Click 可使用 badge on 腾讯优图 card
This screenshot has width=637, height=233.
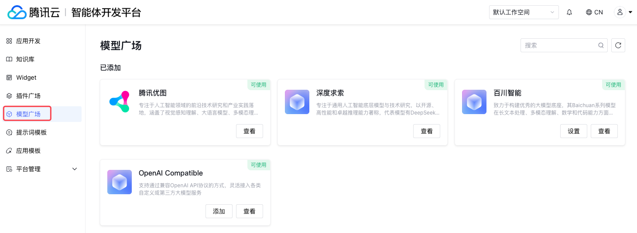point(259,85)
